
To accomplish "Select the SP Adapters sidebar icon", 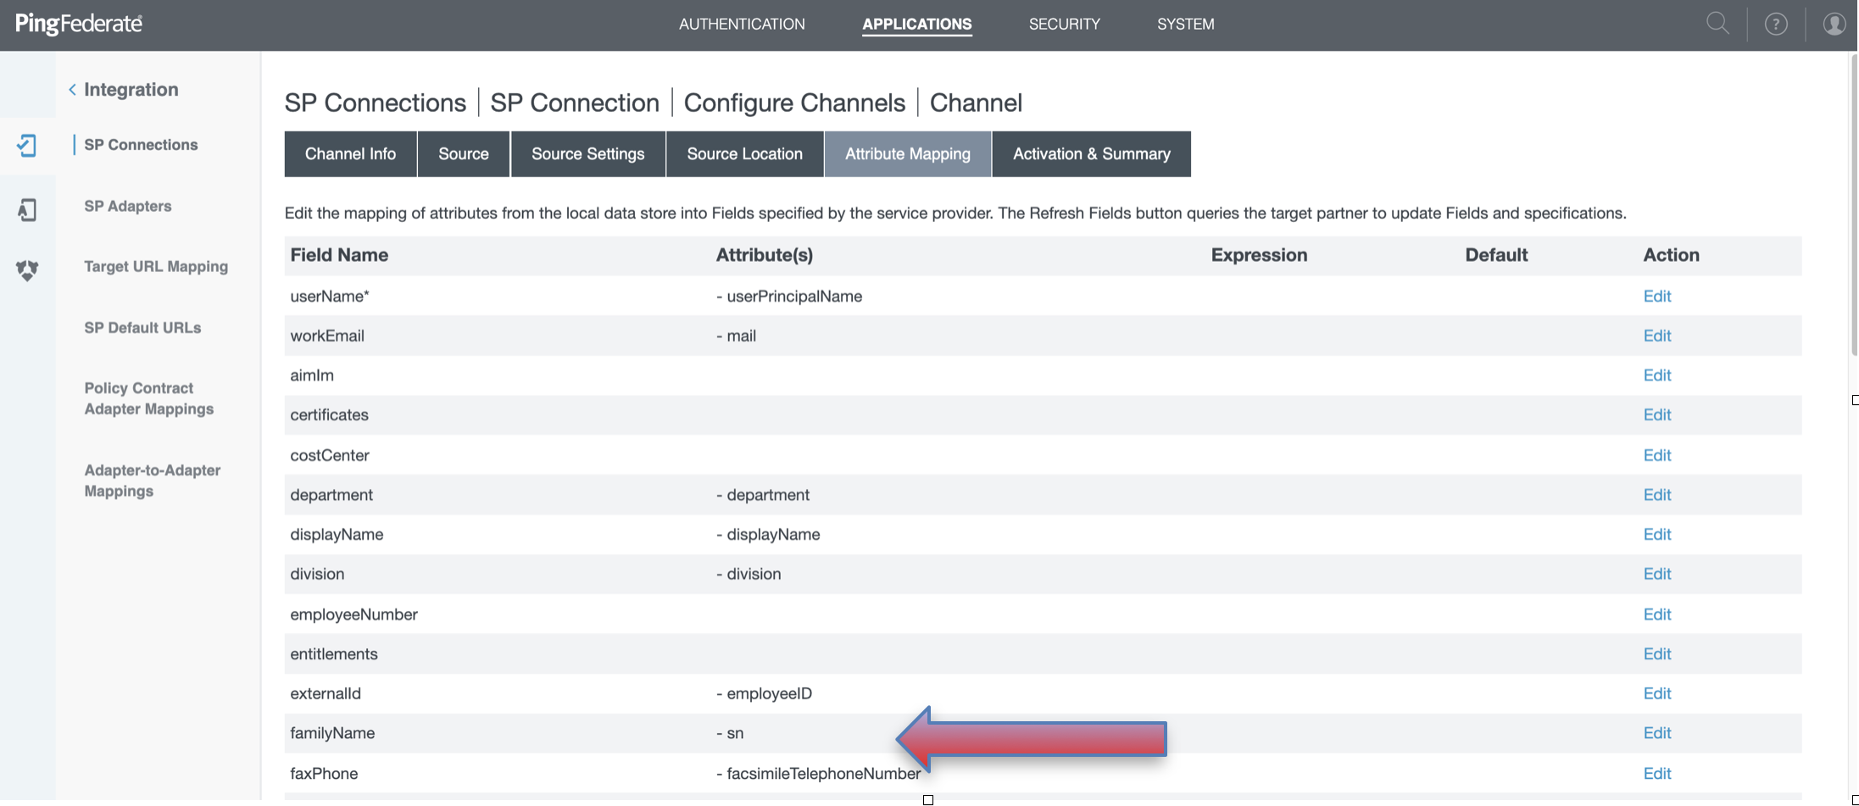I will pos(27,209).
